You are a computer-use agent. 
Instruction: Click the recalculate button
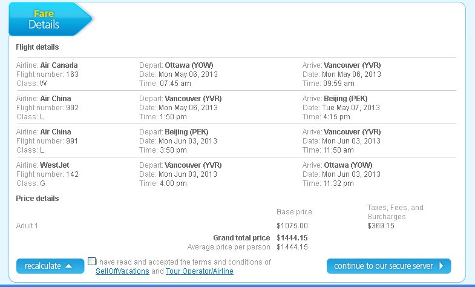[x=50, y=266]
